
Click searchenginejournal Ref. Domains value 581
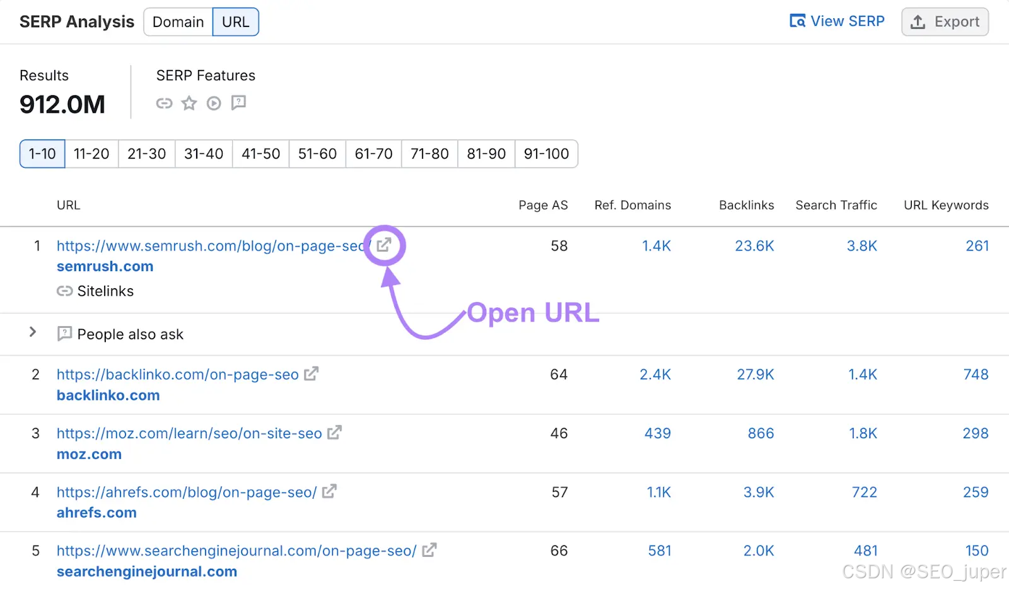pos(660,551)
